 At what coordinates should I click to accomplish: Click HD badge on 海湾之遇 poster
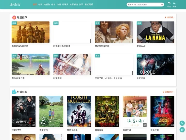145,125
